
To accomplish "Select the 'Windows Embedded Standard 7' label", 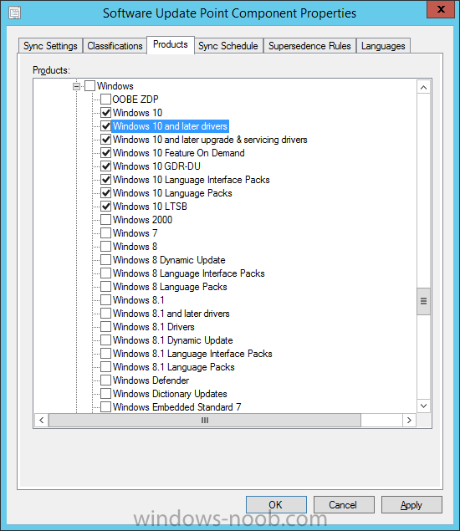I will tap(176, 407).
